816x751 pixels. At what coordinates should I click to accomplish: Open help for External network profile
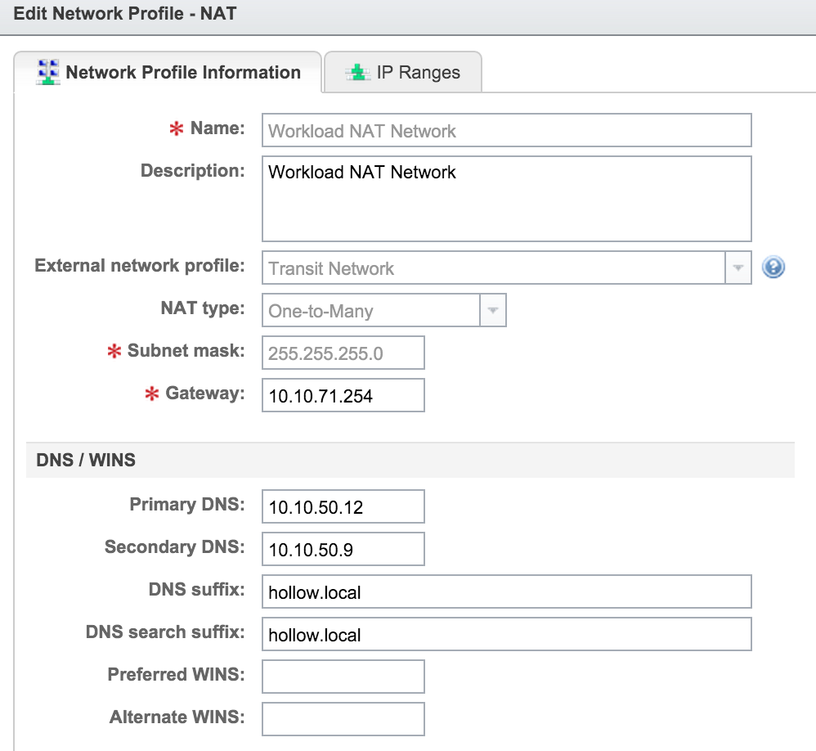(773, 268)
